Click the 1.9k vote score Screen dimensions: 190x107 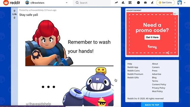tap(15, 14)
